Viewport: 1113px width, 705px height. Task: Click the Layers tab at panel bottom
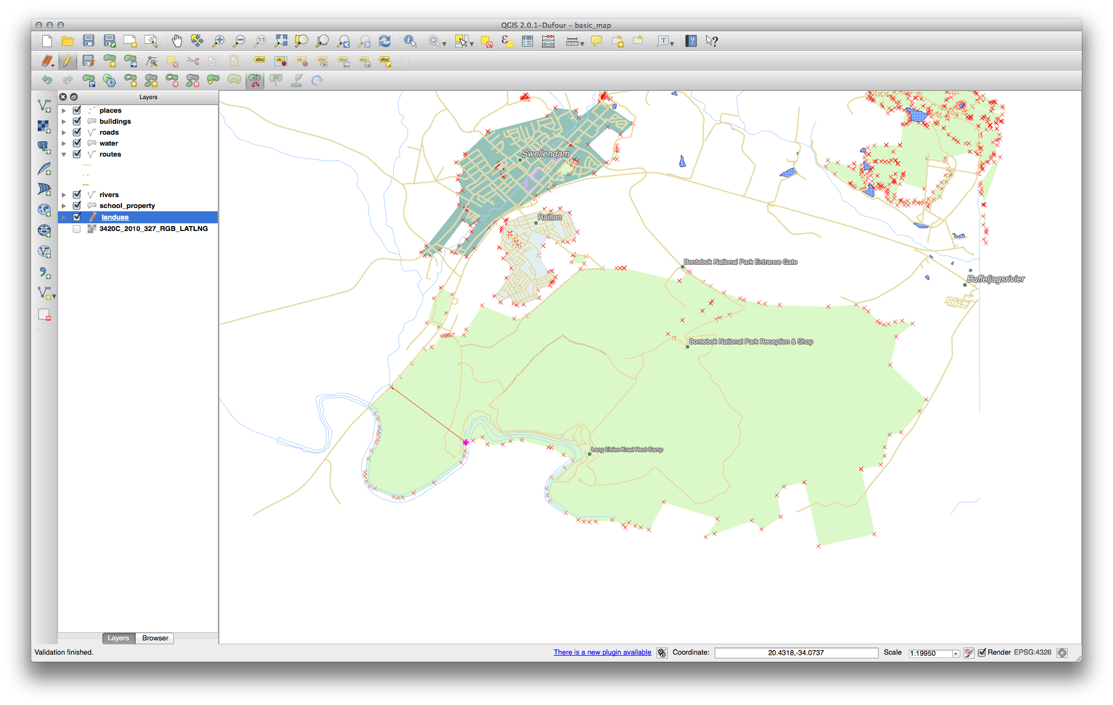(117, 638)
